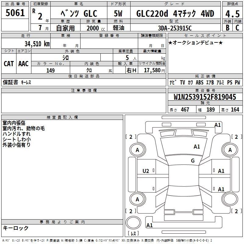Screen dimensions: 244x244
Task: Click interior grade C
Action: tap(237, 27)
